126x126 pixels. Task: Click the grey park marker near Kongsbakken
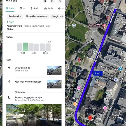[74, 25]
